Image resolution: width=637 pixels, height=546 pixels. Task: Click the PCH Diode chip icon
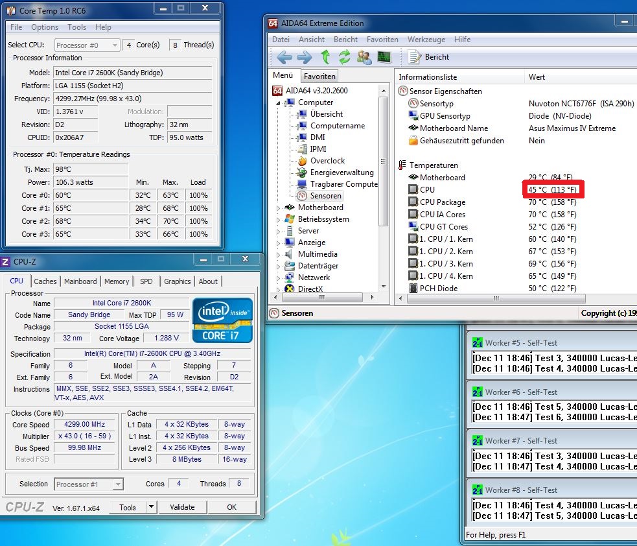413,289
